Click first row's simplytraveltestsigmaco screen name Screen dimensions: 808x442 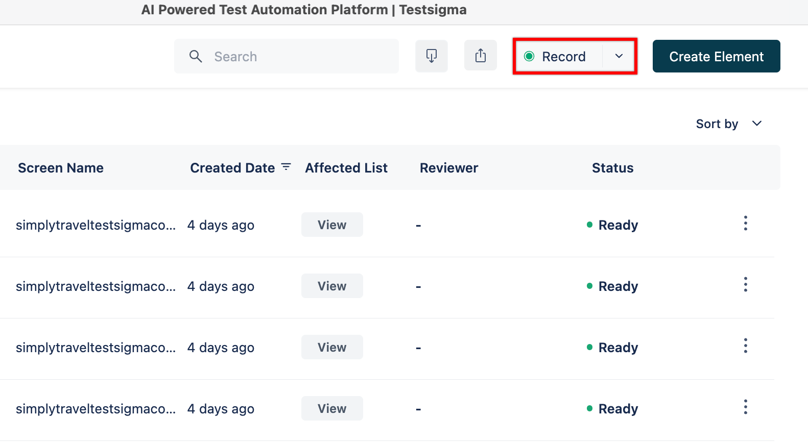click(96, 225)
